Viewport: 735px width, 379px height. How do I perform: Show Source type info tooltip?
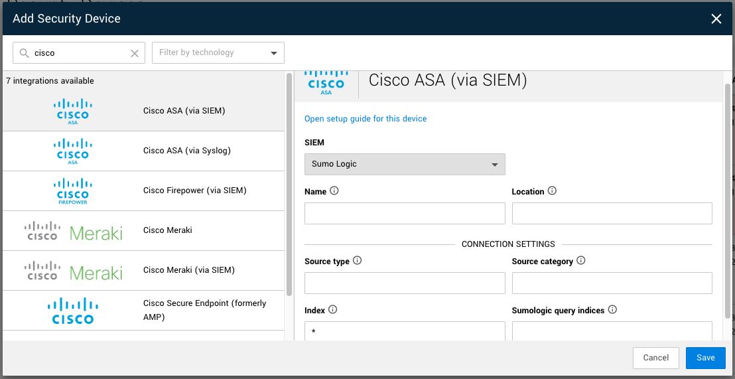click(x=357, y=260)
